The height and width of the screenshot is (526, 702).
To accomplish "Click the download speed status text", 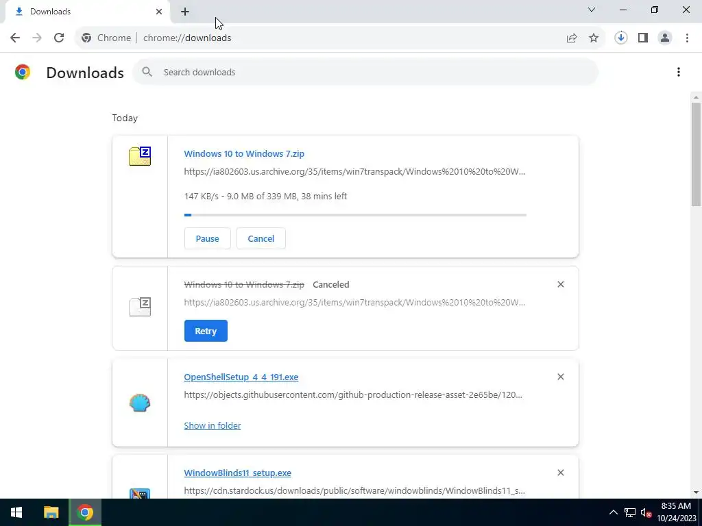I will [265, 197].
